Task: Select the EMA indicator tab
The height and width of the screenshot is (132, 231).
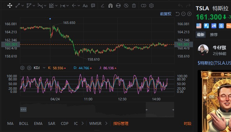Action: 38,124
